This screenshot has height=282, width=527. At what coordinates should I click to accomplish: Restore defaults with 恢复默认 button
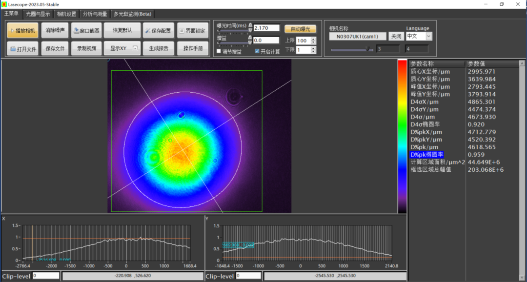tap(122, 30)
